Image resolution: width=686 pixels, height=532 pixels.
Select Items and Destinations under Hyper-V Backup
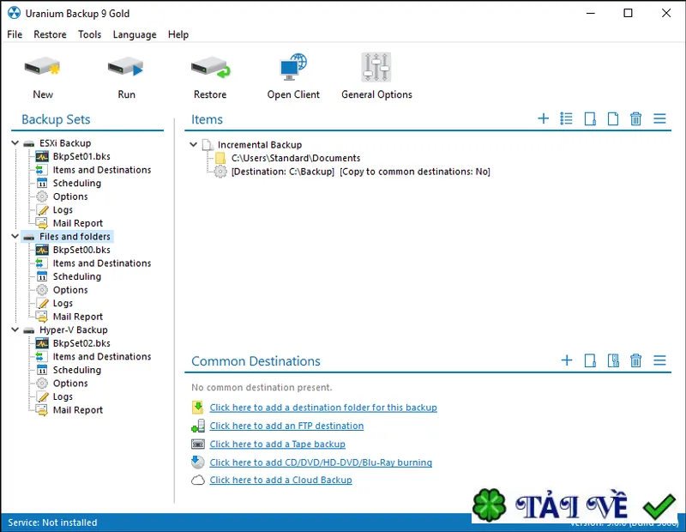click(102, 356)
